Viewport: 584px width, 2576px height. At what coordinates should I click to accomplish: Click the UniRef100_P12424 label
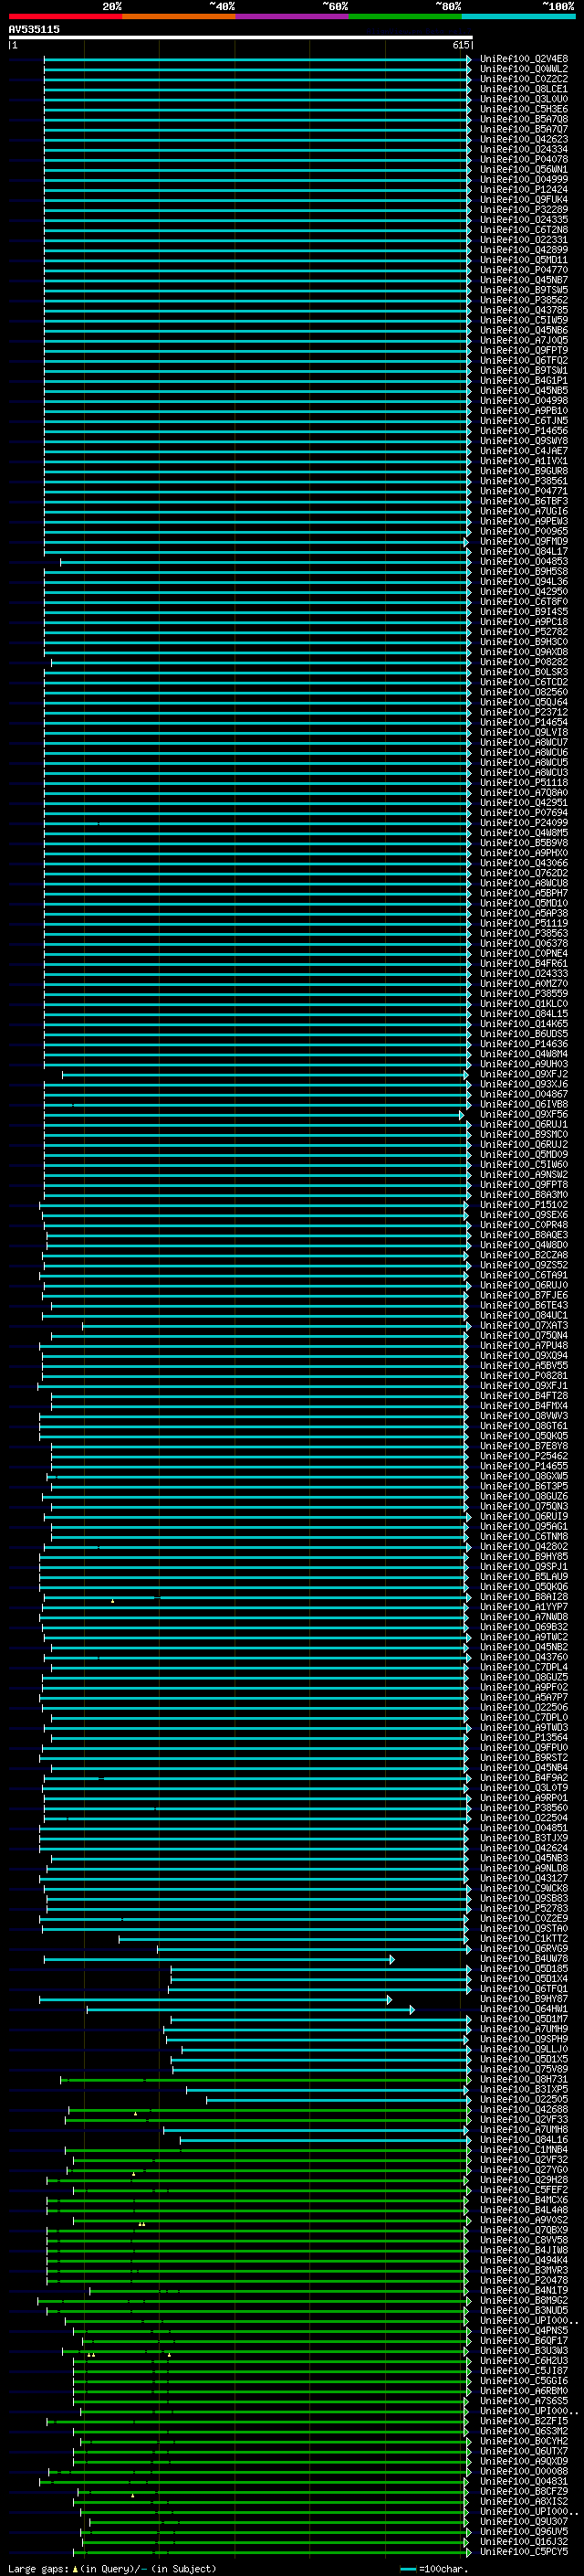coord(524,189)
